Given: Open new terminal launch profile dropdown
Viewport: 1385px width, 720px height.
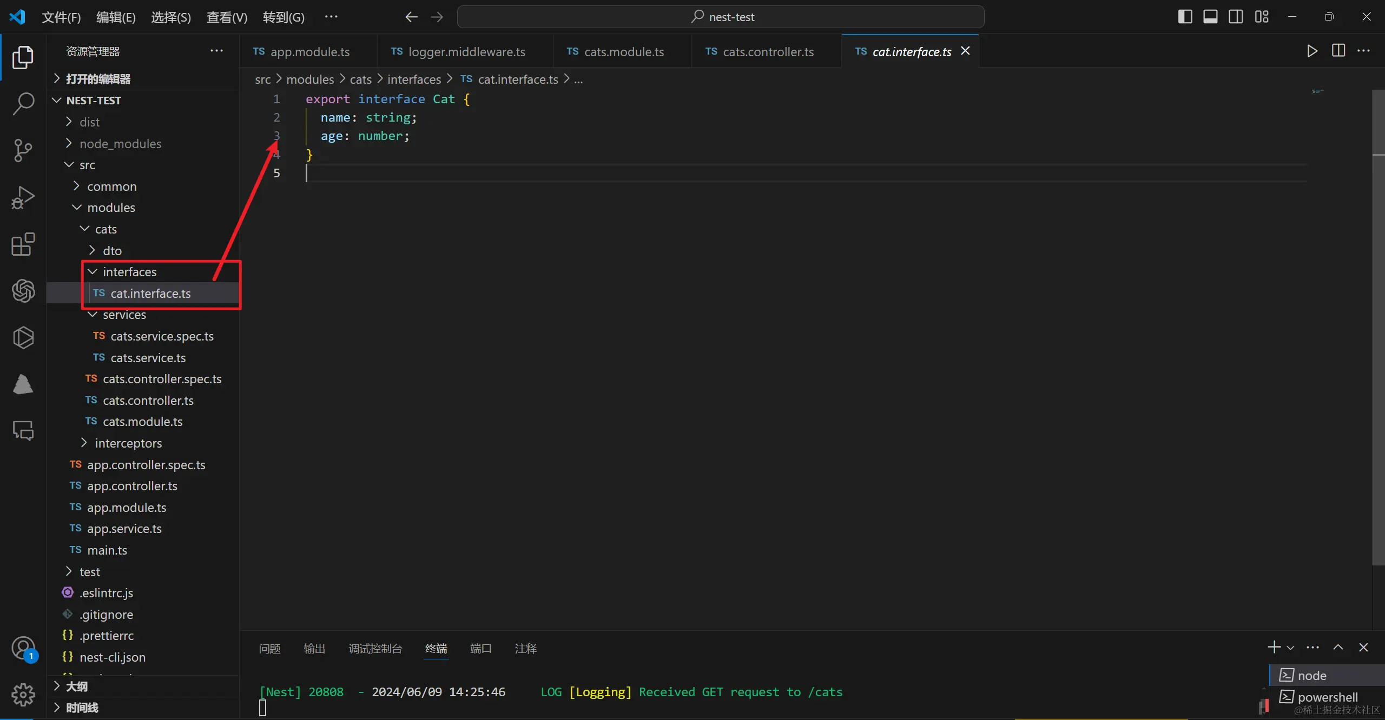Looking at the screenshot, I should click(1290, 648).
